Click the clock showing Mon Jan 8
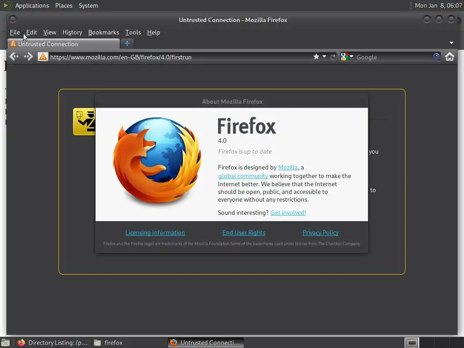 click(438, 5)
